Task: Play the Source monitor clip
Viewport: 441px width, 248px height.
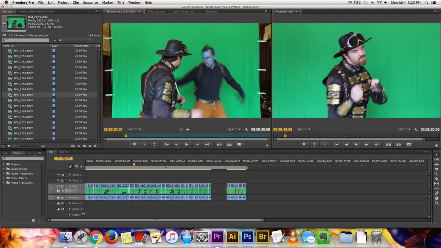Action: (x=187, y=144)
